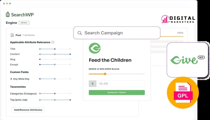Open the Attribute Relevance help question icon

coord(53,42)
